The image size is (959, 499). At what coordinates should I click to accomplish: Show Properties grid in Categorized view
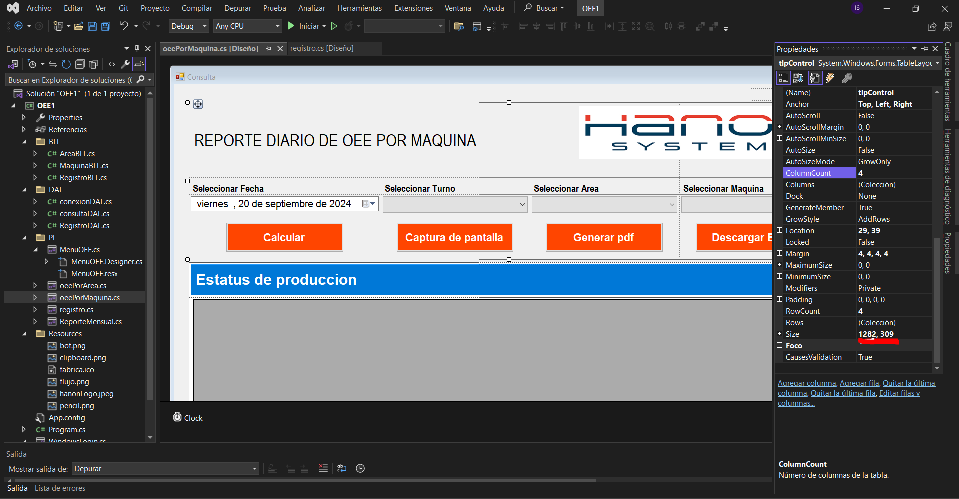[x=783, y=78]
